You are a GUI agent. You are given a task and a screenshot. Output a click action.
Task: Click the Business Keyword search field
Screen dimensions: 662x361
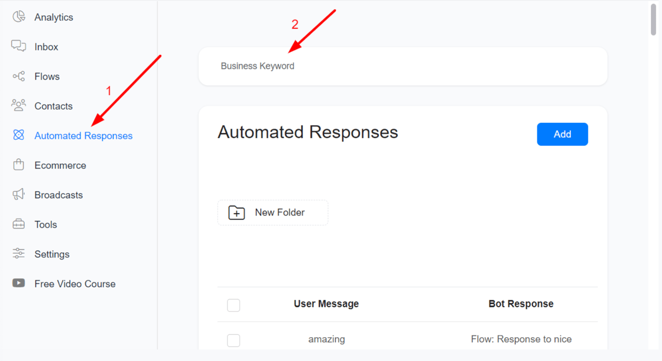tap(402, 66)
